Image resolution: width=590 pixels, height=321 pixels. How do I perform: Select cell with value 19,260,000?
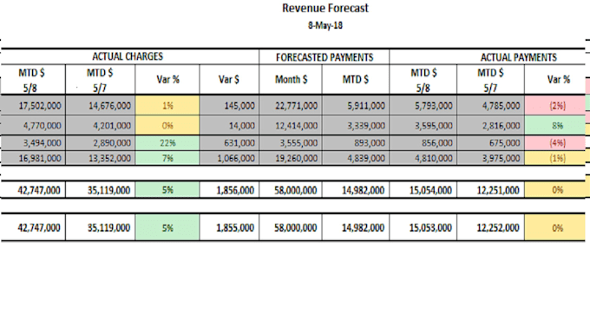tap(291, 158)
